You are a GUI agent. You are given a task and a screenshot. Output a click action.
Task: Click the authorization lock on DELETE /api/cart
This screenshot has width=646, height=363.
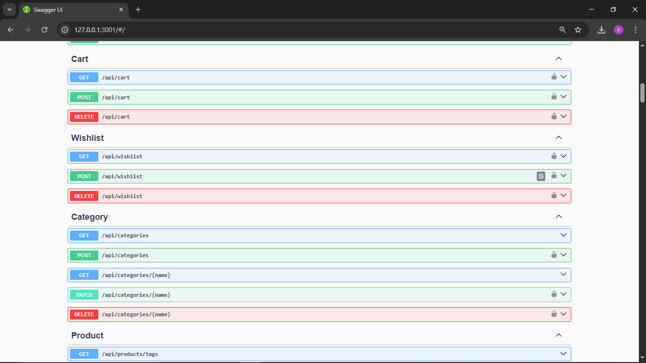554,116
